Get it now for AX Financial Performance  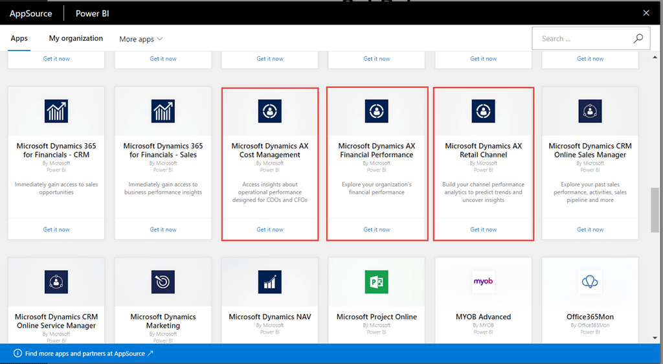(x=376, y=229)
